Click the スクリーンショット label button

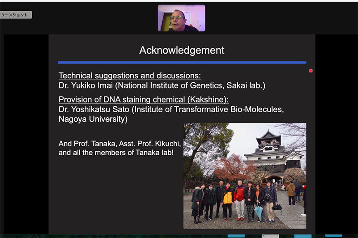click(16, 15)
